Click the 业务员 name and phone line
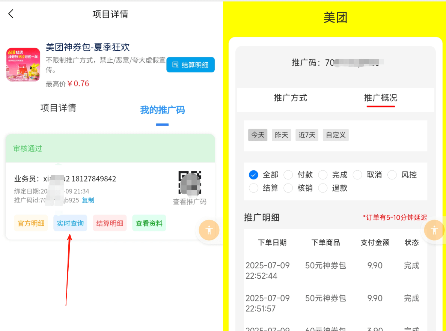The image size is (446, 331). click(65, 179)
